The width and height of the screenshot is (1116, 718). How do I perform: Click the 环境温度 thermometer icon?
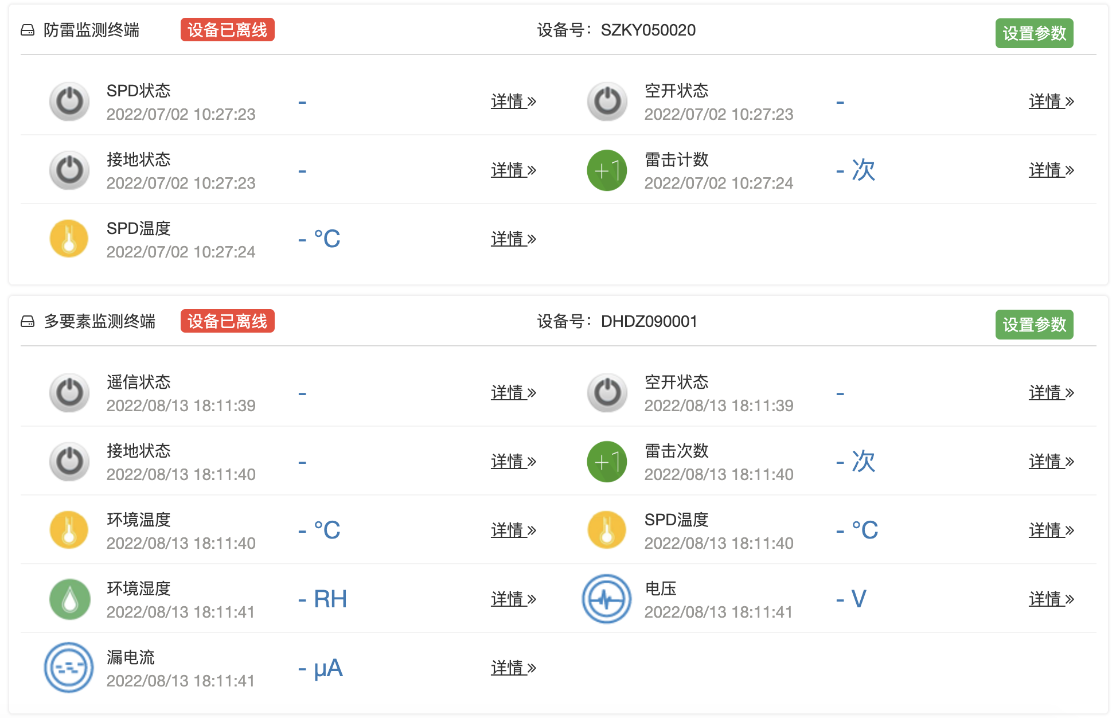(x=69, y=530)
